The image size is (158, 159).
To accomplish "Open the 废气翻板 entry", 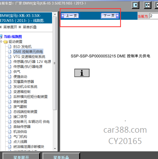I will [20, 107].
